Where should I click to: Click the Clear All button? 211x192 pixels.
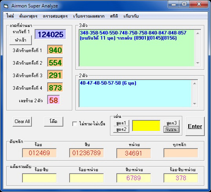click(x=22, y=121)
